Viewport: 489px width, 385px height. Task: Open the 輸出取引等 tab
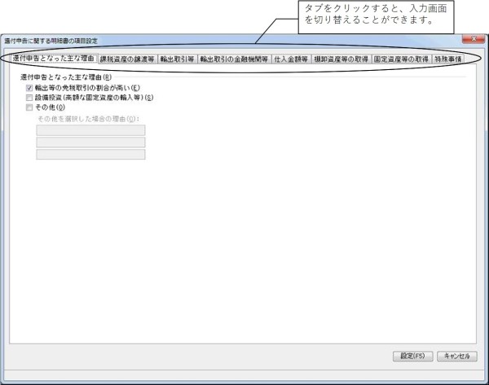tap(177, 59)
